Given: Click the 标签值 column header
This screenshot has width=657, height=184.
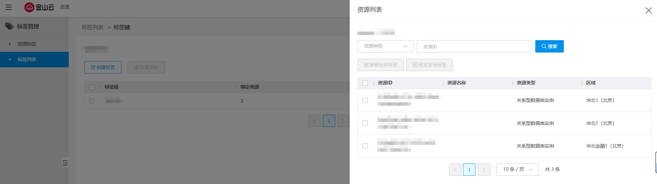Looking at the screenshot, I should 111,87.
